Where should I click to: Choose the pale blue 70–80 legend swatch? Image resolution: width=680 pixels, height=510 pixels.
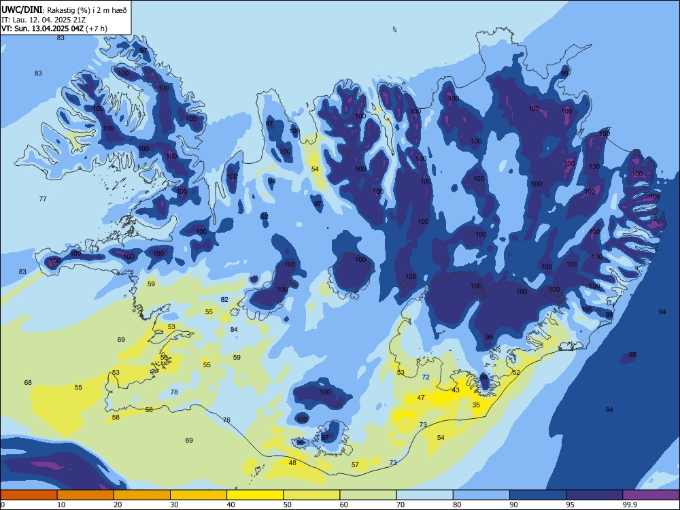click(x=425, y=495)
